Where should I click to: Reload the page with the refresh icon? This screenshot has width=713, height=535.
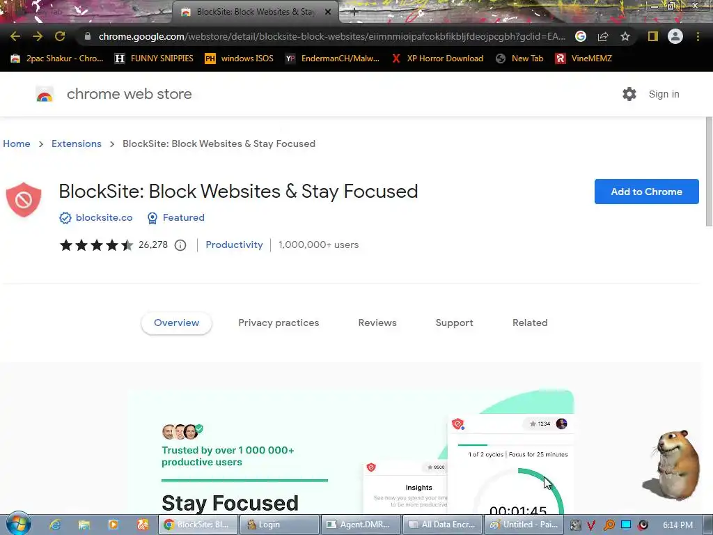point(60,36)
